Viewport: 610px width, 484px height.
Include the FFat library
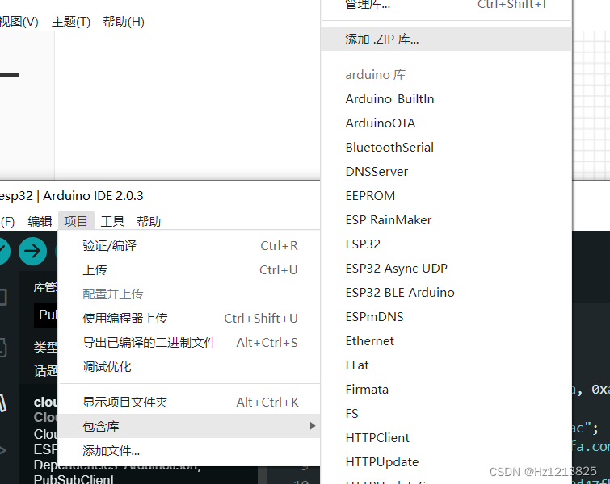pyautogui.click(x=447, y=365)
